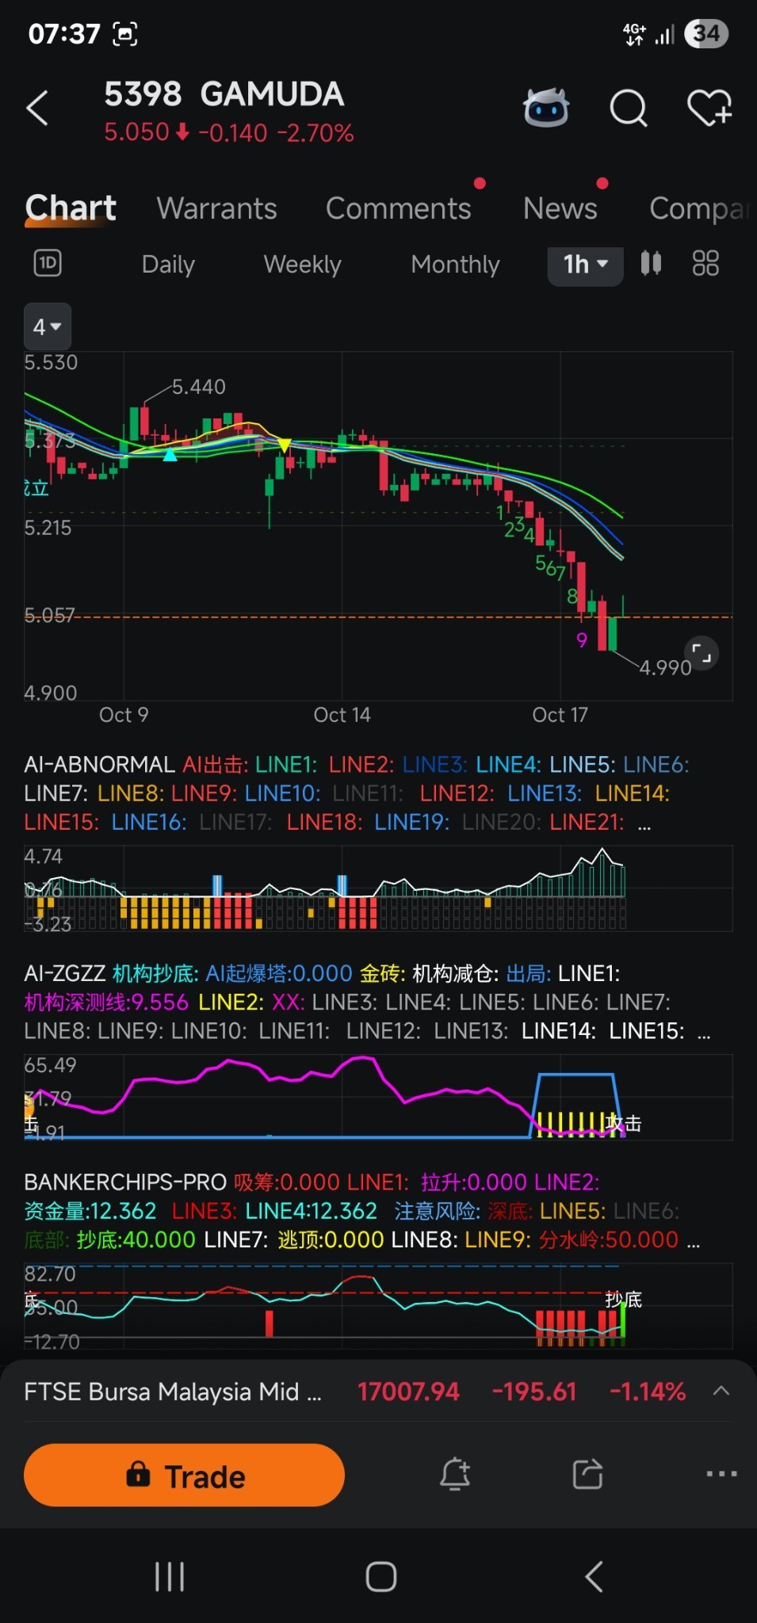The image size is (757, 1623).
Task: Select the Monthly timeframe
Action: (x=455, y=264)
